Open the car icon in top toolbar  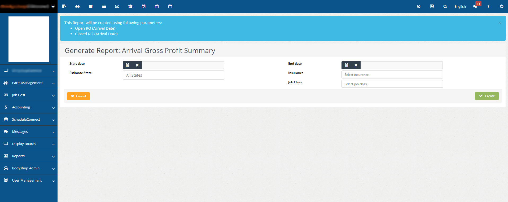coord(77,6)
